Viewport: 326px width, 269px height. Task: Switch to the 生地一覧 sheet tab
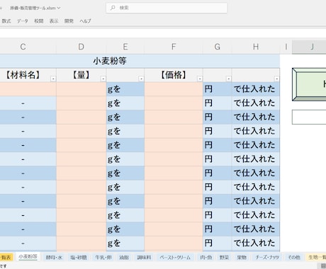[317, 258]
